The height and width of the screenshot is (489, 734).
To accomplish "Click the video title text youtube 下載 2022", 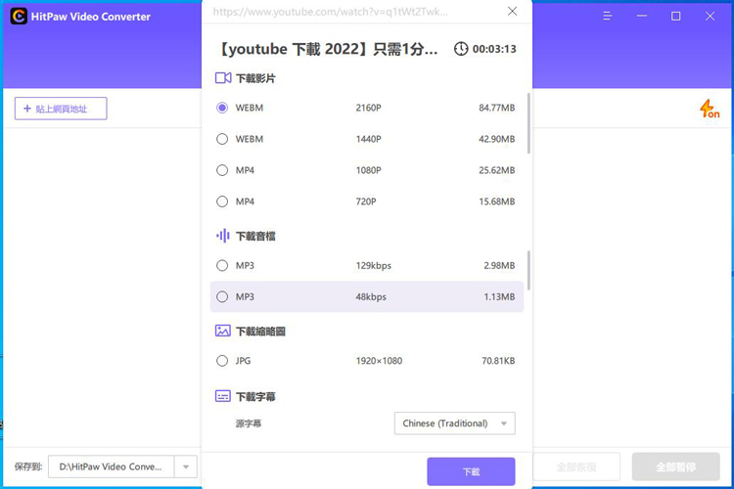I will (328, 49).
